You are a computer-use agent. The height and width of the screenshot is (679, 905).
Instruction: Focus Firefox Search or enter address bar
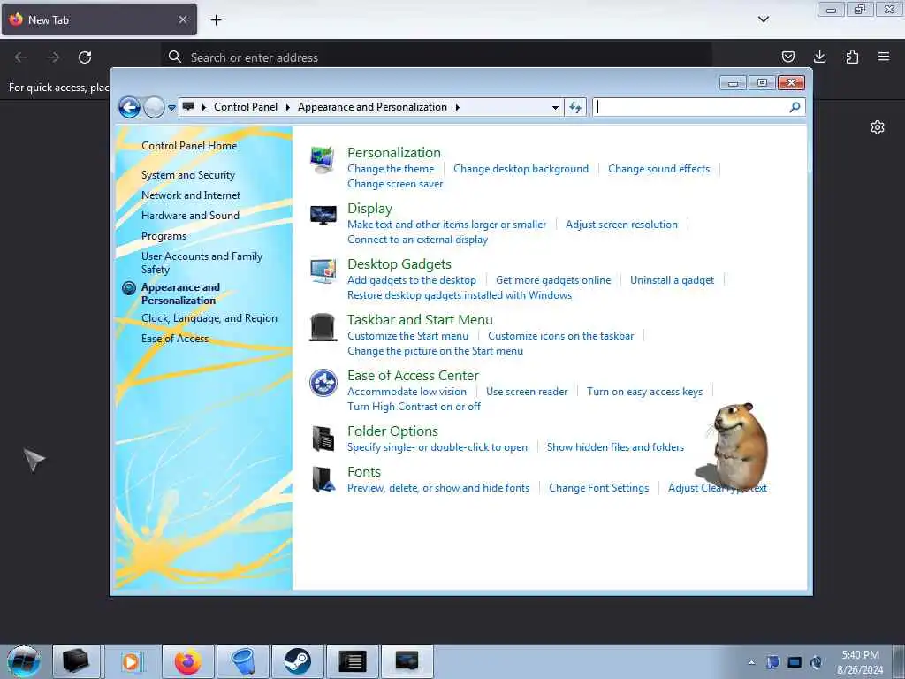(437, 57)
